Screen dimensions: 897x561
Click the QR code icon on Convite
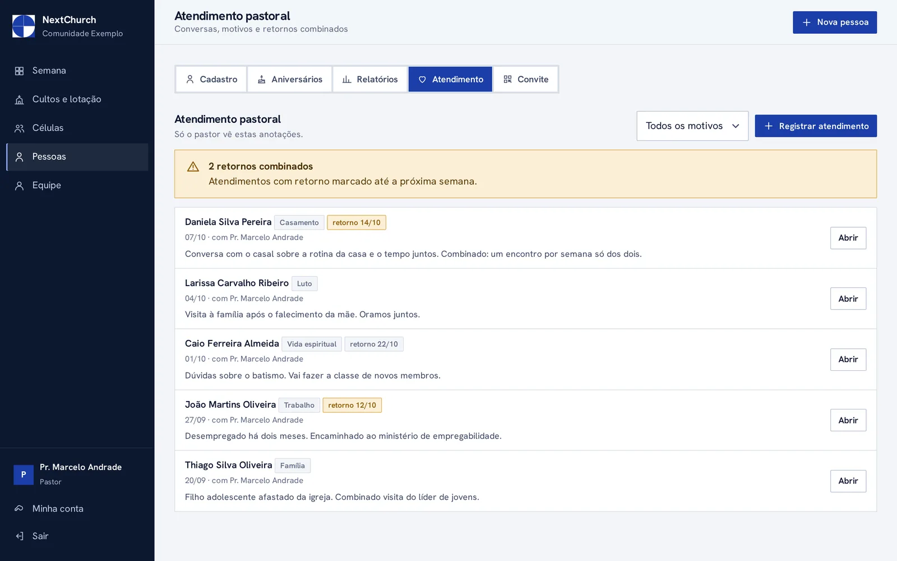(x=507, y=80)
